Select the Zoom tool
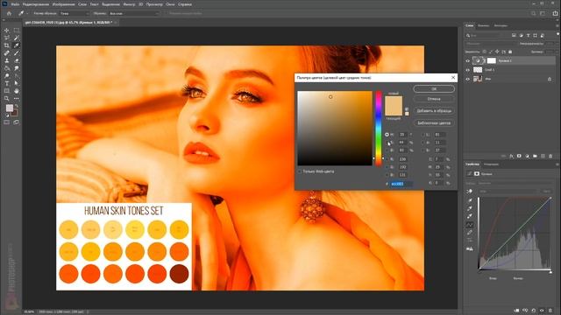Screen dimensions: 561x315 coord(7,99)
